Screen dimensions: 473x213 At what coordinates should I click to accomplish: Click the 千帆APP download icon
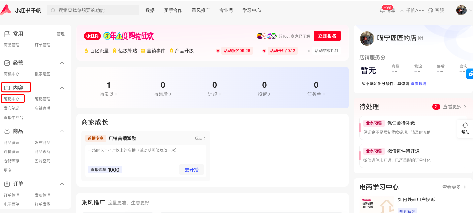(x=402, y=11)
